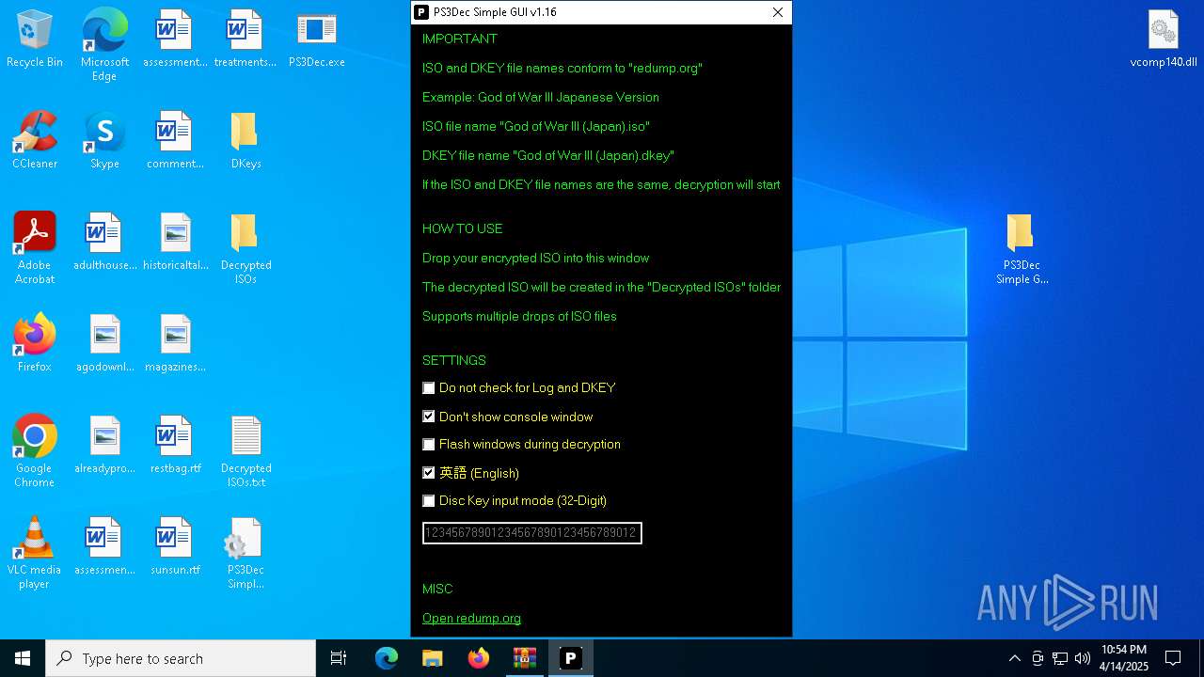Image resolution: width=1204 pixels, height=677 pixels.
Task: Select the adulthouse Word document icon
Action: point(104,242)
